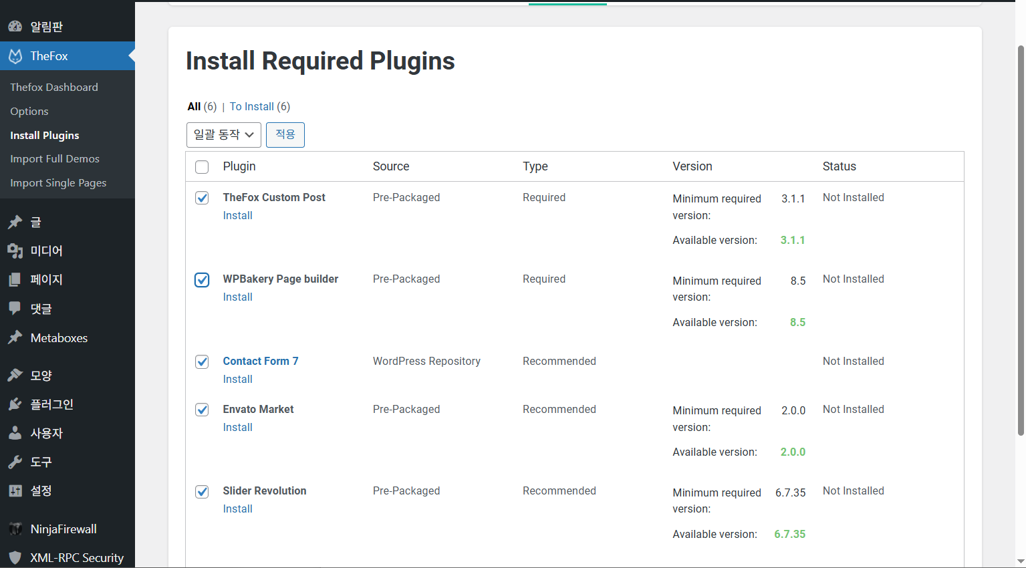Uncheck the Envato Market checkbox
Screen dimensions: 1026x568
pyautogui.click(x=202, y=410)
